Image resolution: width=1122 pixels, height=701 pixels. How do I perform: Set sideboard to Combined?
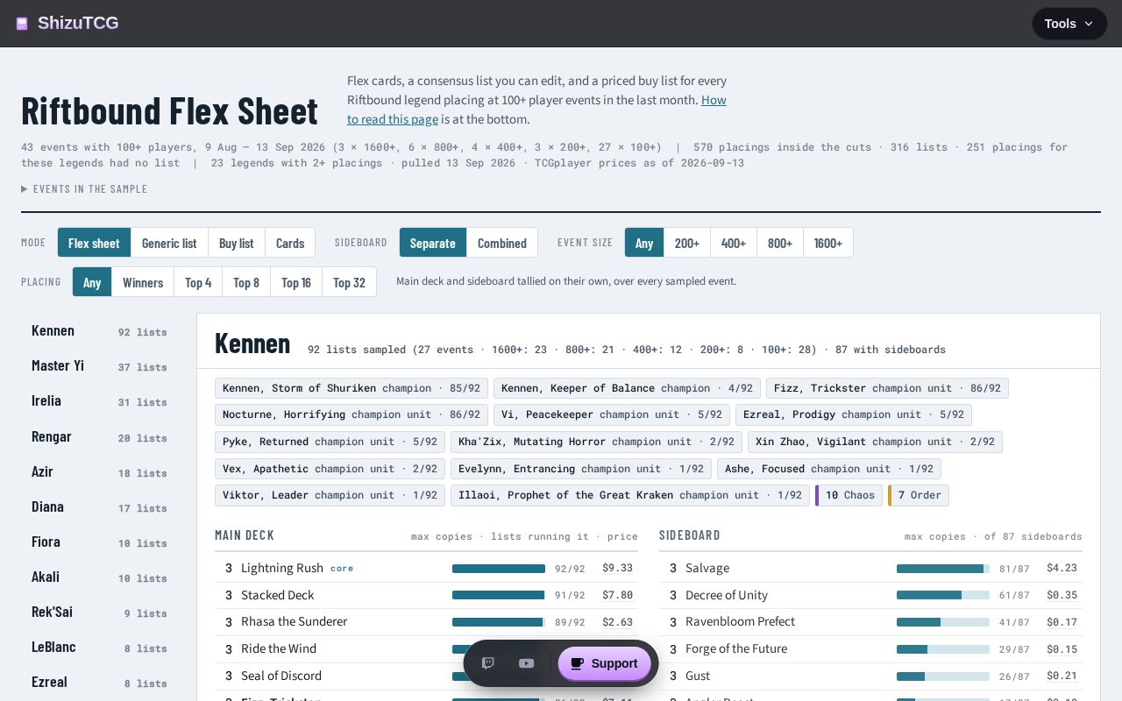502,243
